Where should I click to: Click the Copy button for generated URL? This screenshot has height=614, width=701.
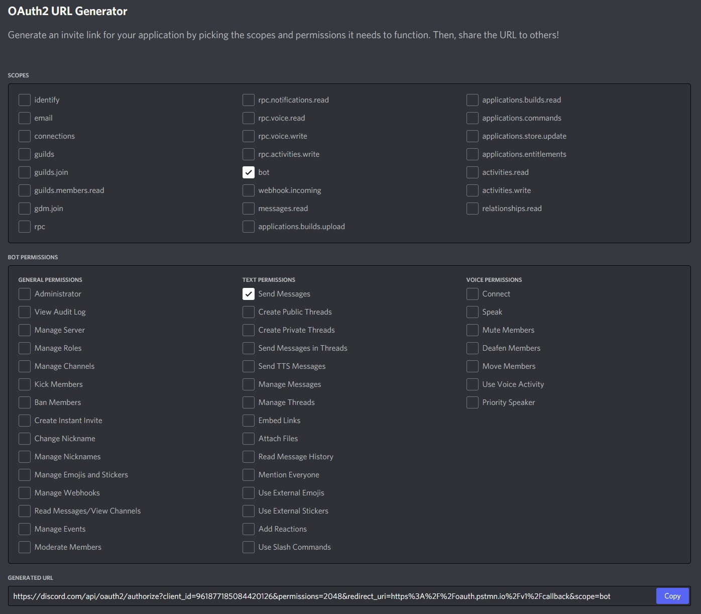point(672,596)
